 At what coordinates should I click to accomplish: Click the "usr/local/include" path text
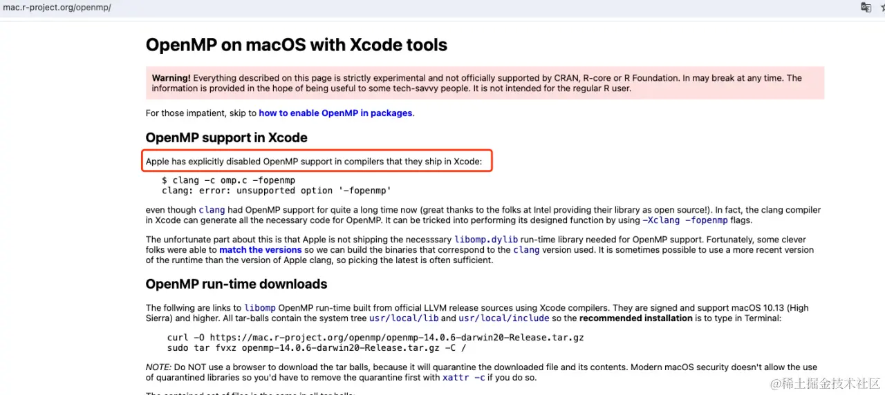[504, 318]
